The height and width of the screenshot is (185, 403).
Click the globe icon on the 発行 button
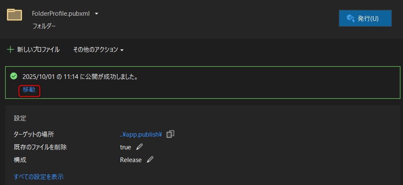[351, 18]
